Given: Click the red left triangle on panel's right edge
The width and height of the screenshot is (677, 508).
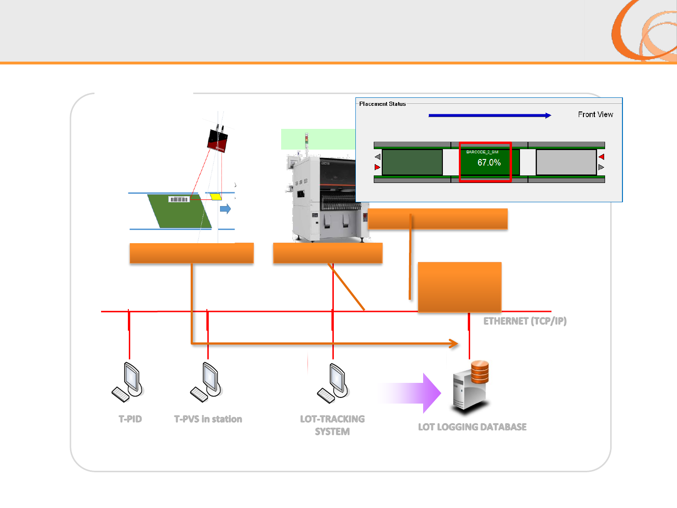Looking at the screenshot, I should click(x=601, y=157).
